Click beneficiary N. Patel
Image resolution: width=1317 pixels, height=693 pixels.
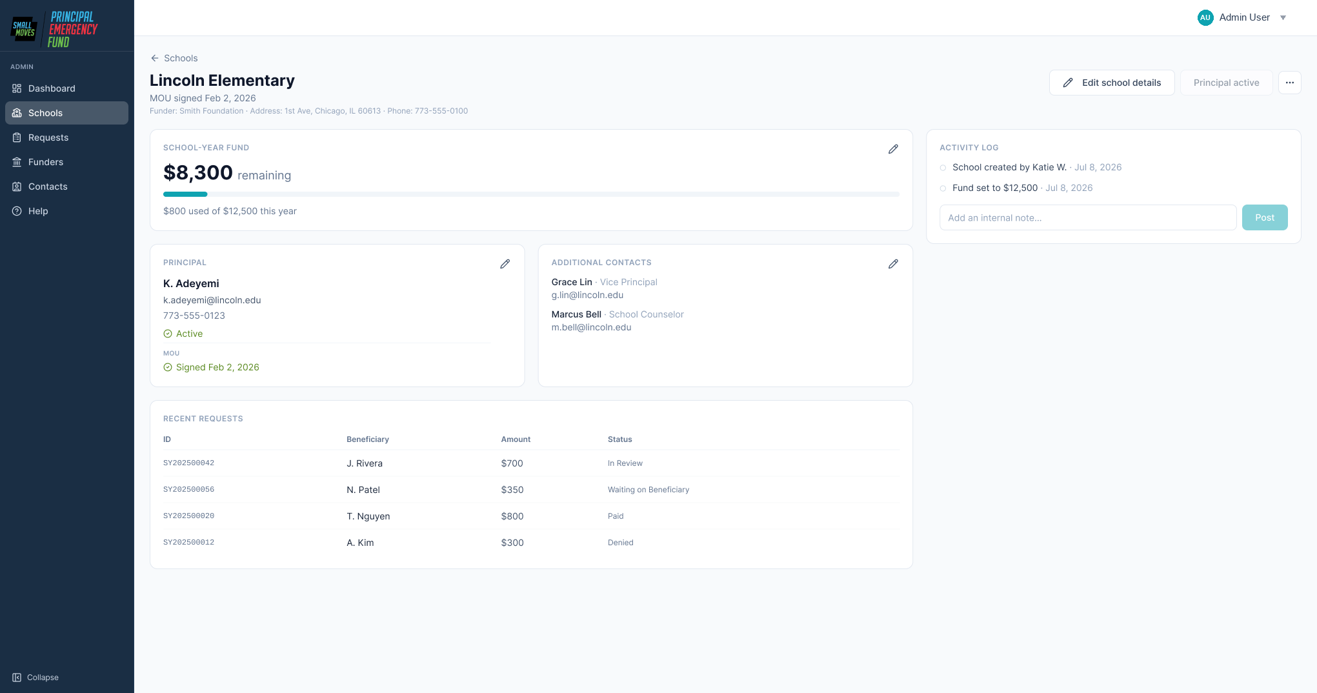[363, 490]
